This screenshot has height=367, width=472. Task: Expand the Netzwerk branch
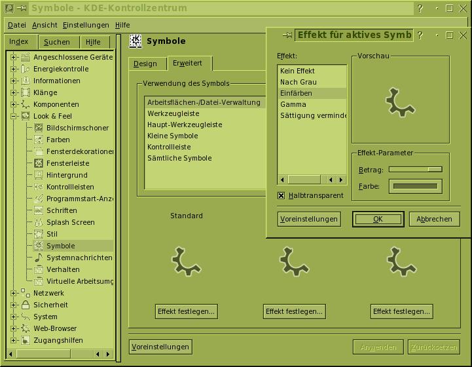13,293
